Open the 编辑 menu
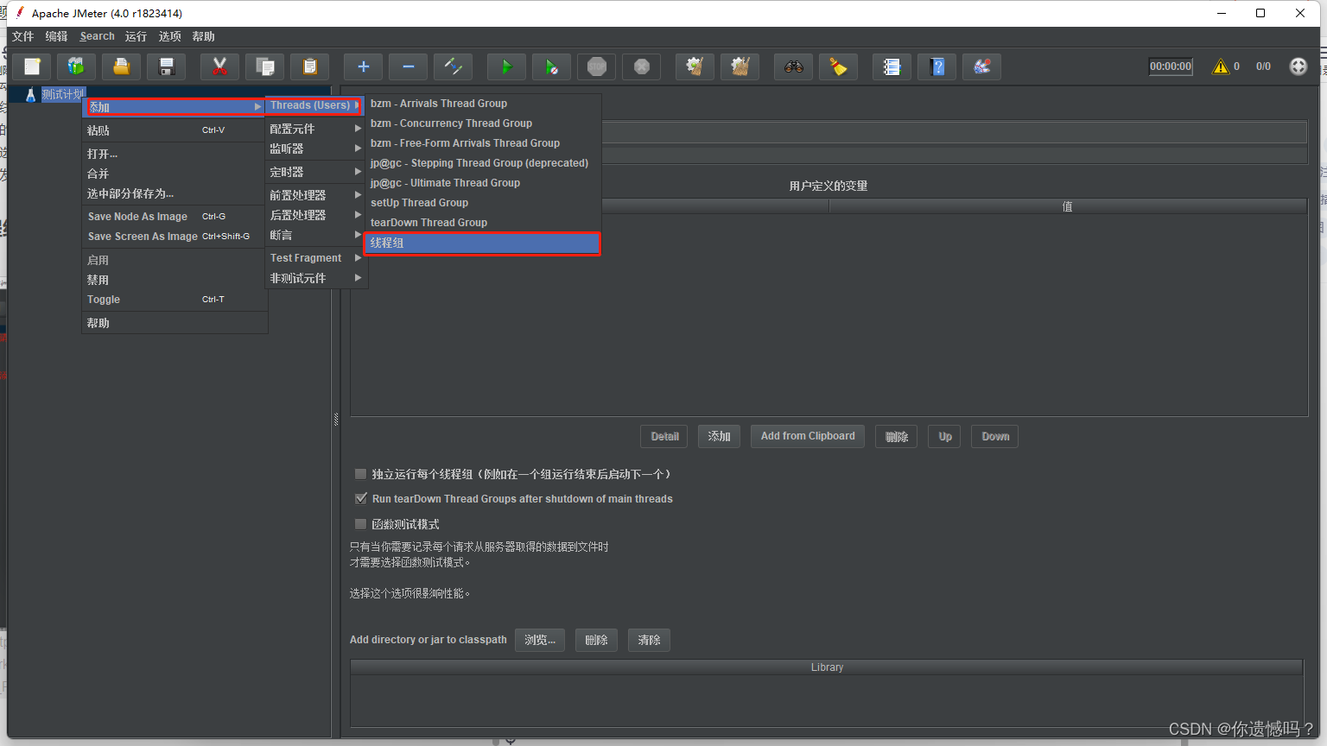The image size is (1327, 746). 56,36
